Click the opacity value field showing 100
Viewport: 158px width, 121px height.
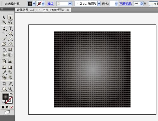137,4
